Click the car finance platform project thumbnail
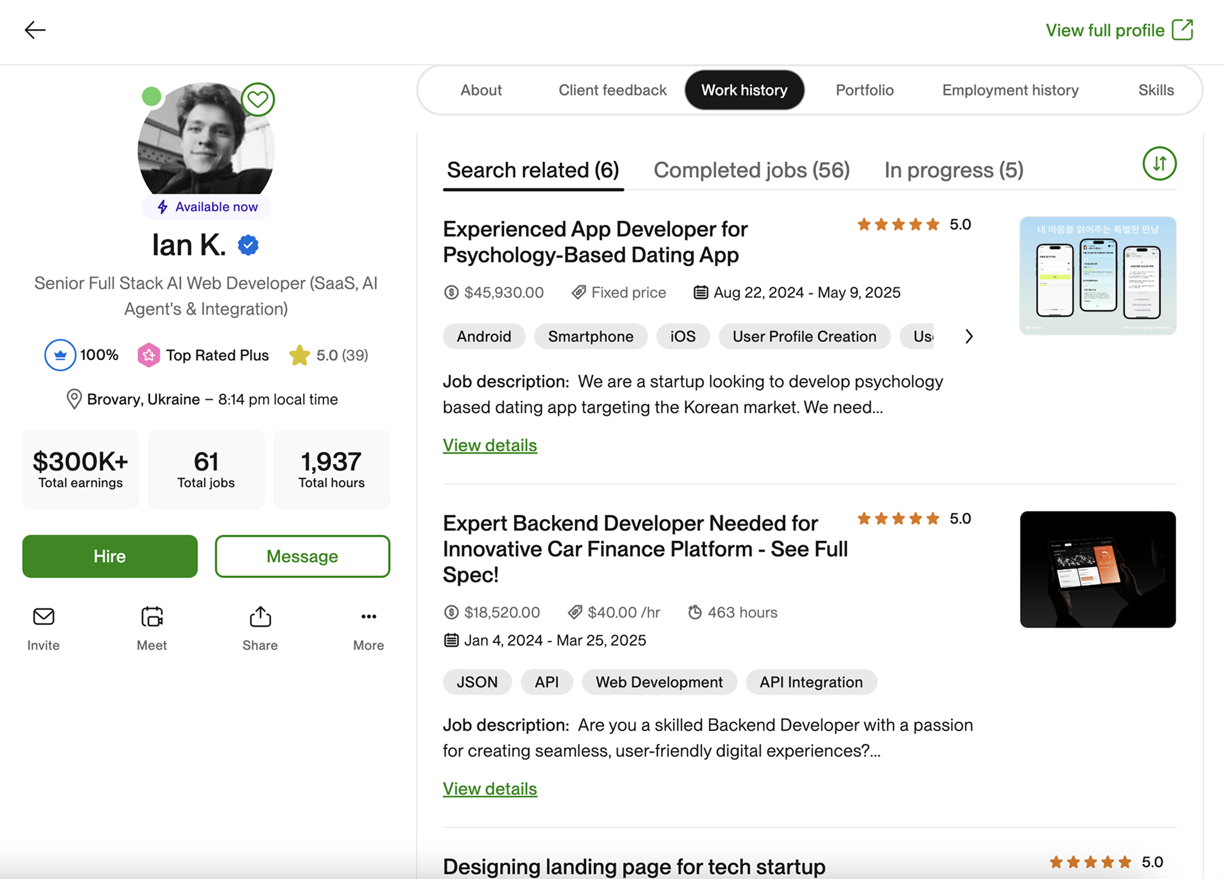The image size is (1224, 879). click(x=1097, y=568)
